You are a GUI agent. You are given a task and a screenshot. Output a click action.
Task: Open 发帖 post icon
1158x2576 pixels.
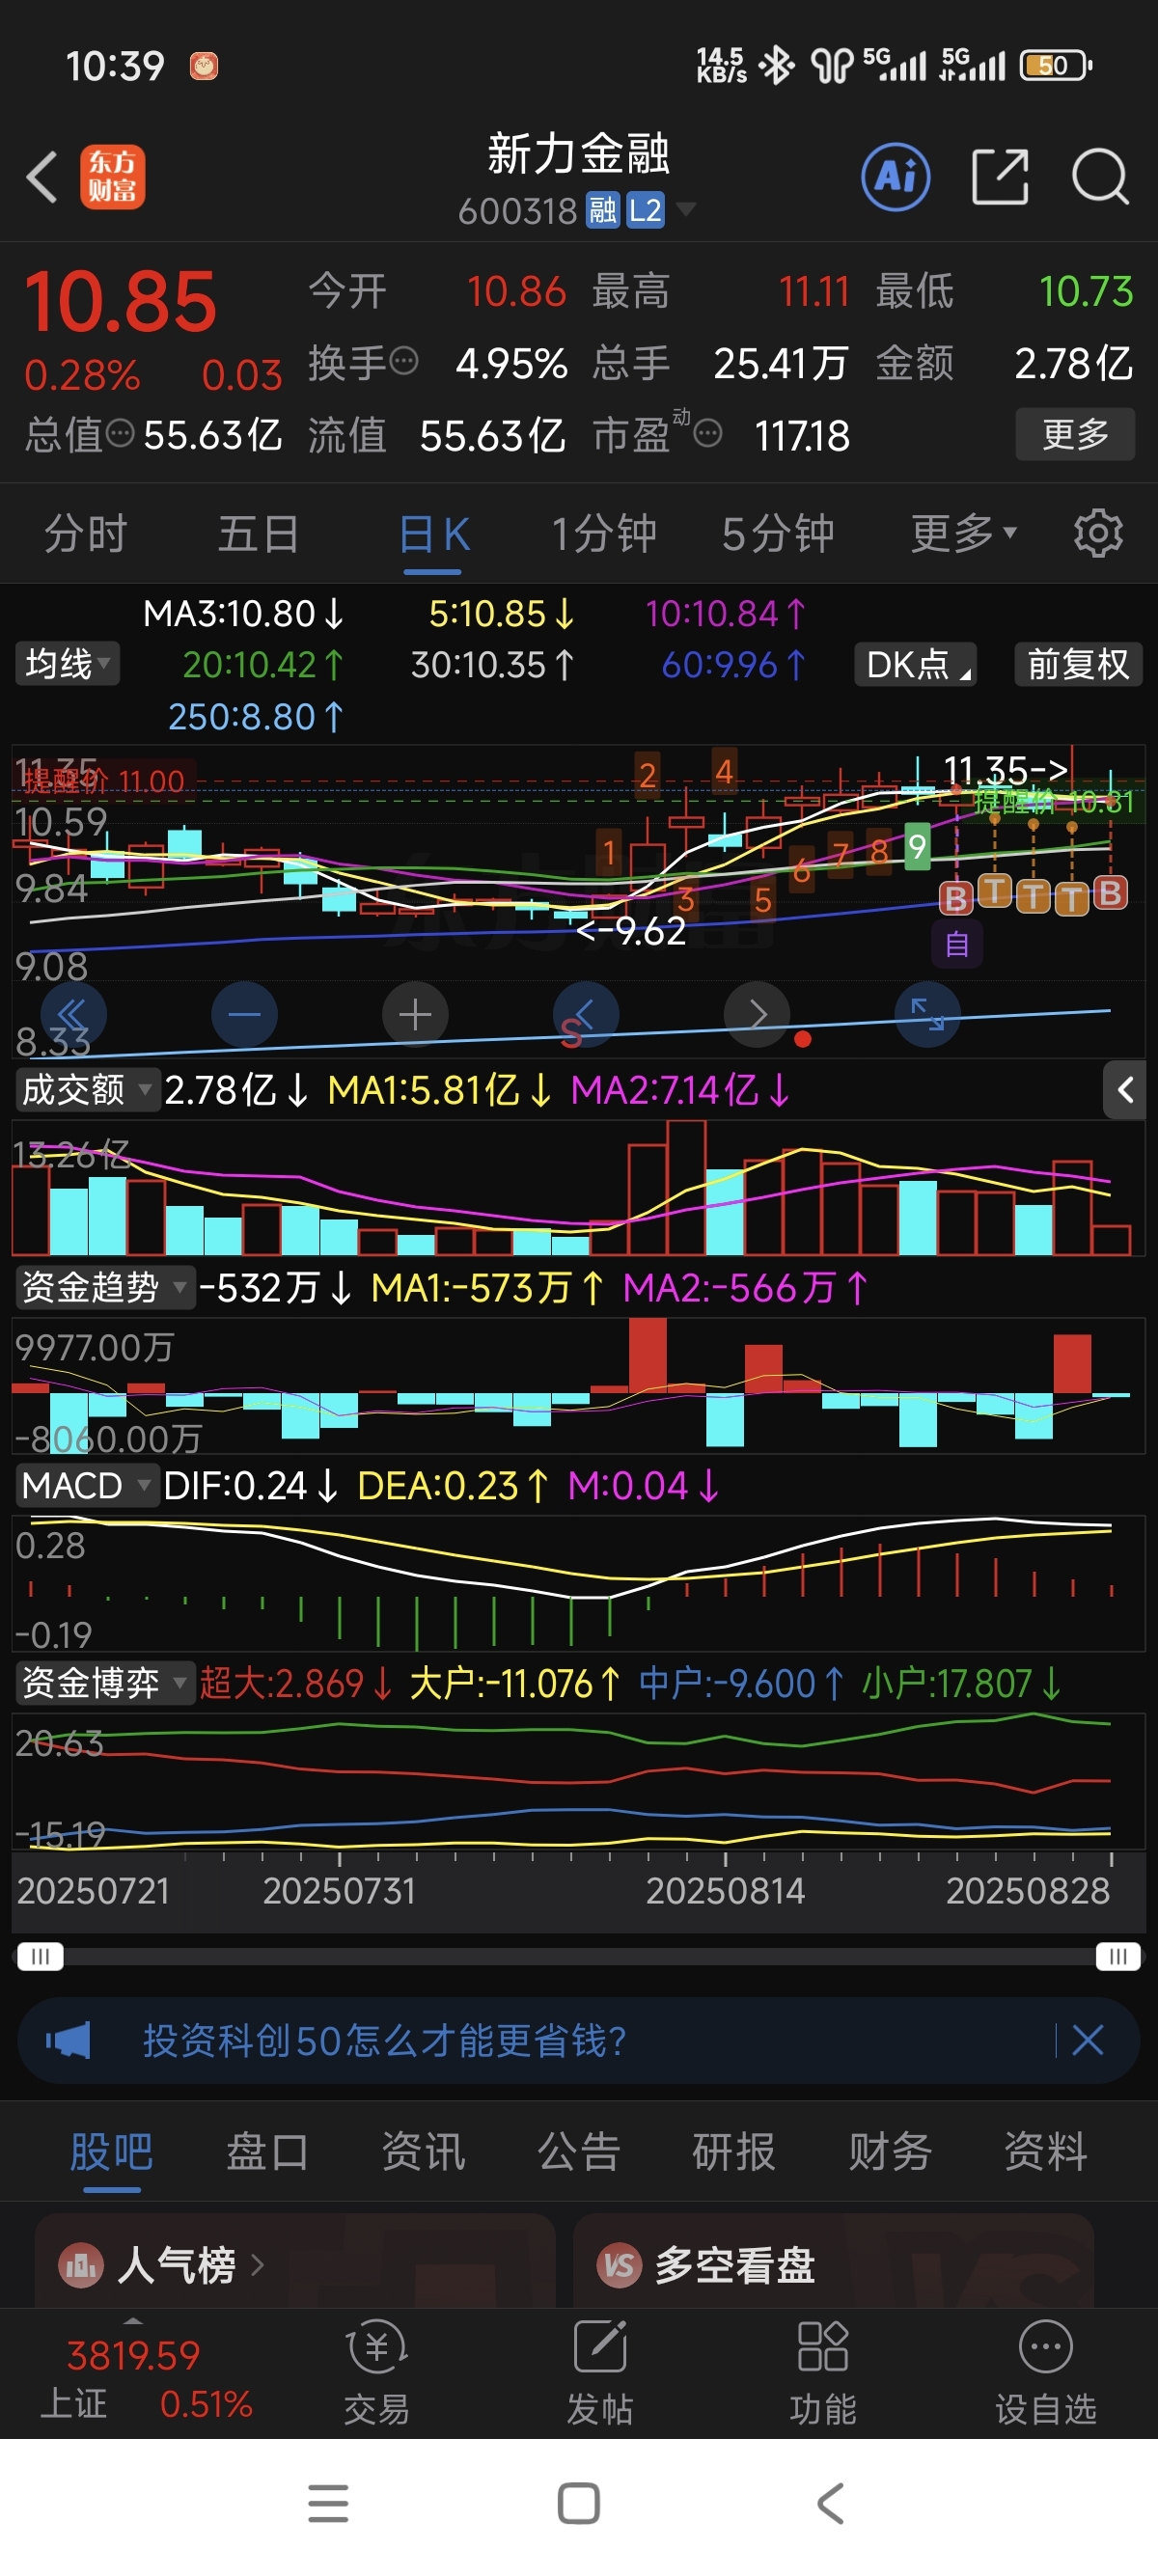(600, 2372)
